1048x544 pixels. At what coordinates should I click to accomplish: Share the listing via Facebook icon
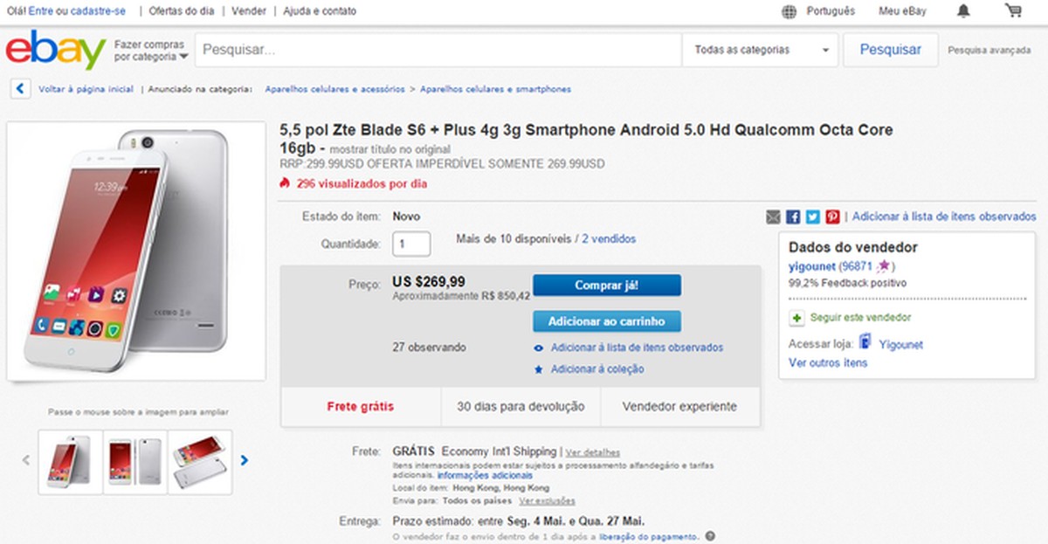click(x=793, y=217)
